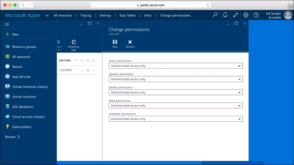Click the Virtual machines monitor icon
The width and height of the screenshot is (294, 165).
tap(7, 97)
